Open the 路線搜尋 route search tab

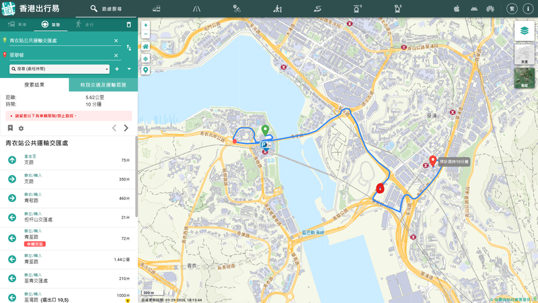(x=106, y=9)
